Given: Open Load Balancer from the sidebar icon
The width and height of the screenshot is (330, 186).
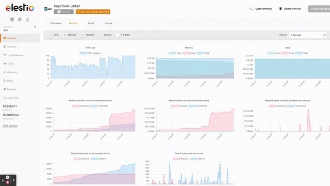Looking at the screenshot, I should pyautogui.click(x=5, y=55).
